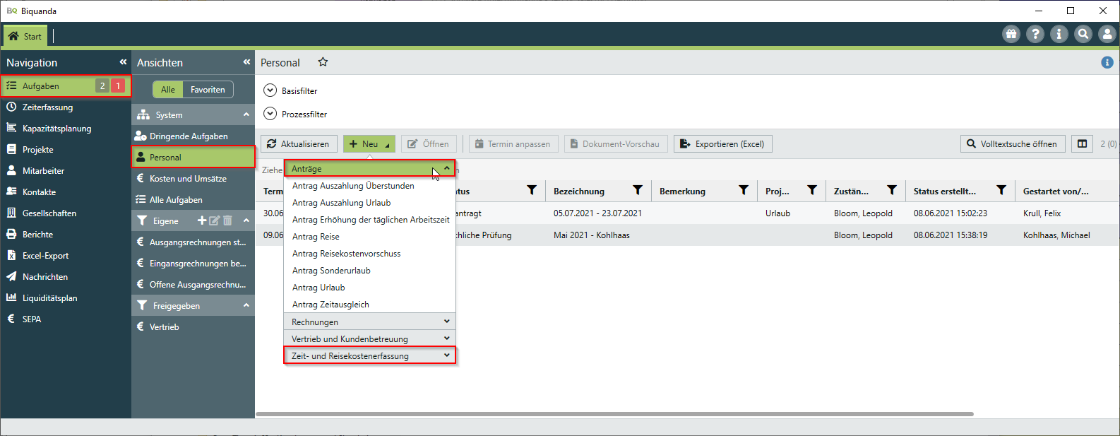Expand Zeit- und Reisekostenerfassung group
This screenshot has width=1120, height=436.
369,355
